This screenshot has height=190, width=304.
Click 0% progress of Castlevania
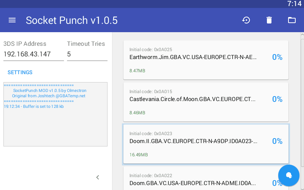click(277, 99)
